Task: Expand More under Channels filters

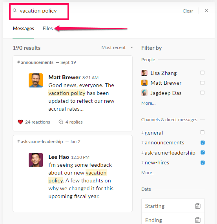Action: click(148, 173)
